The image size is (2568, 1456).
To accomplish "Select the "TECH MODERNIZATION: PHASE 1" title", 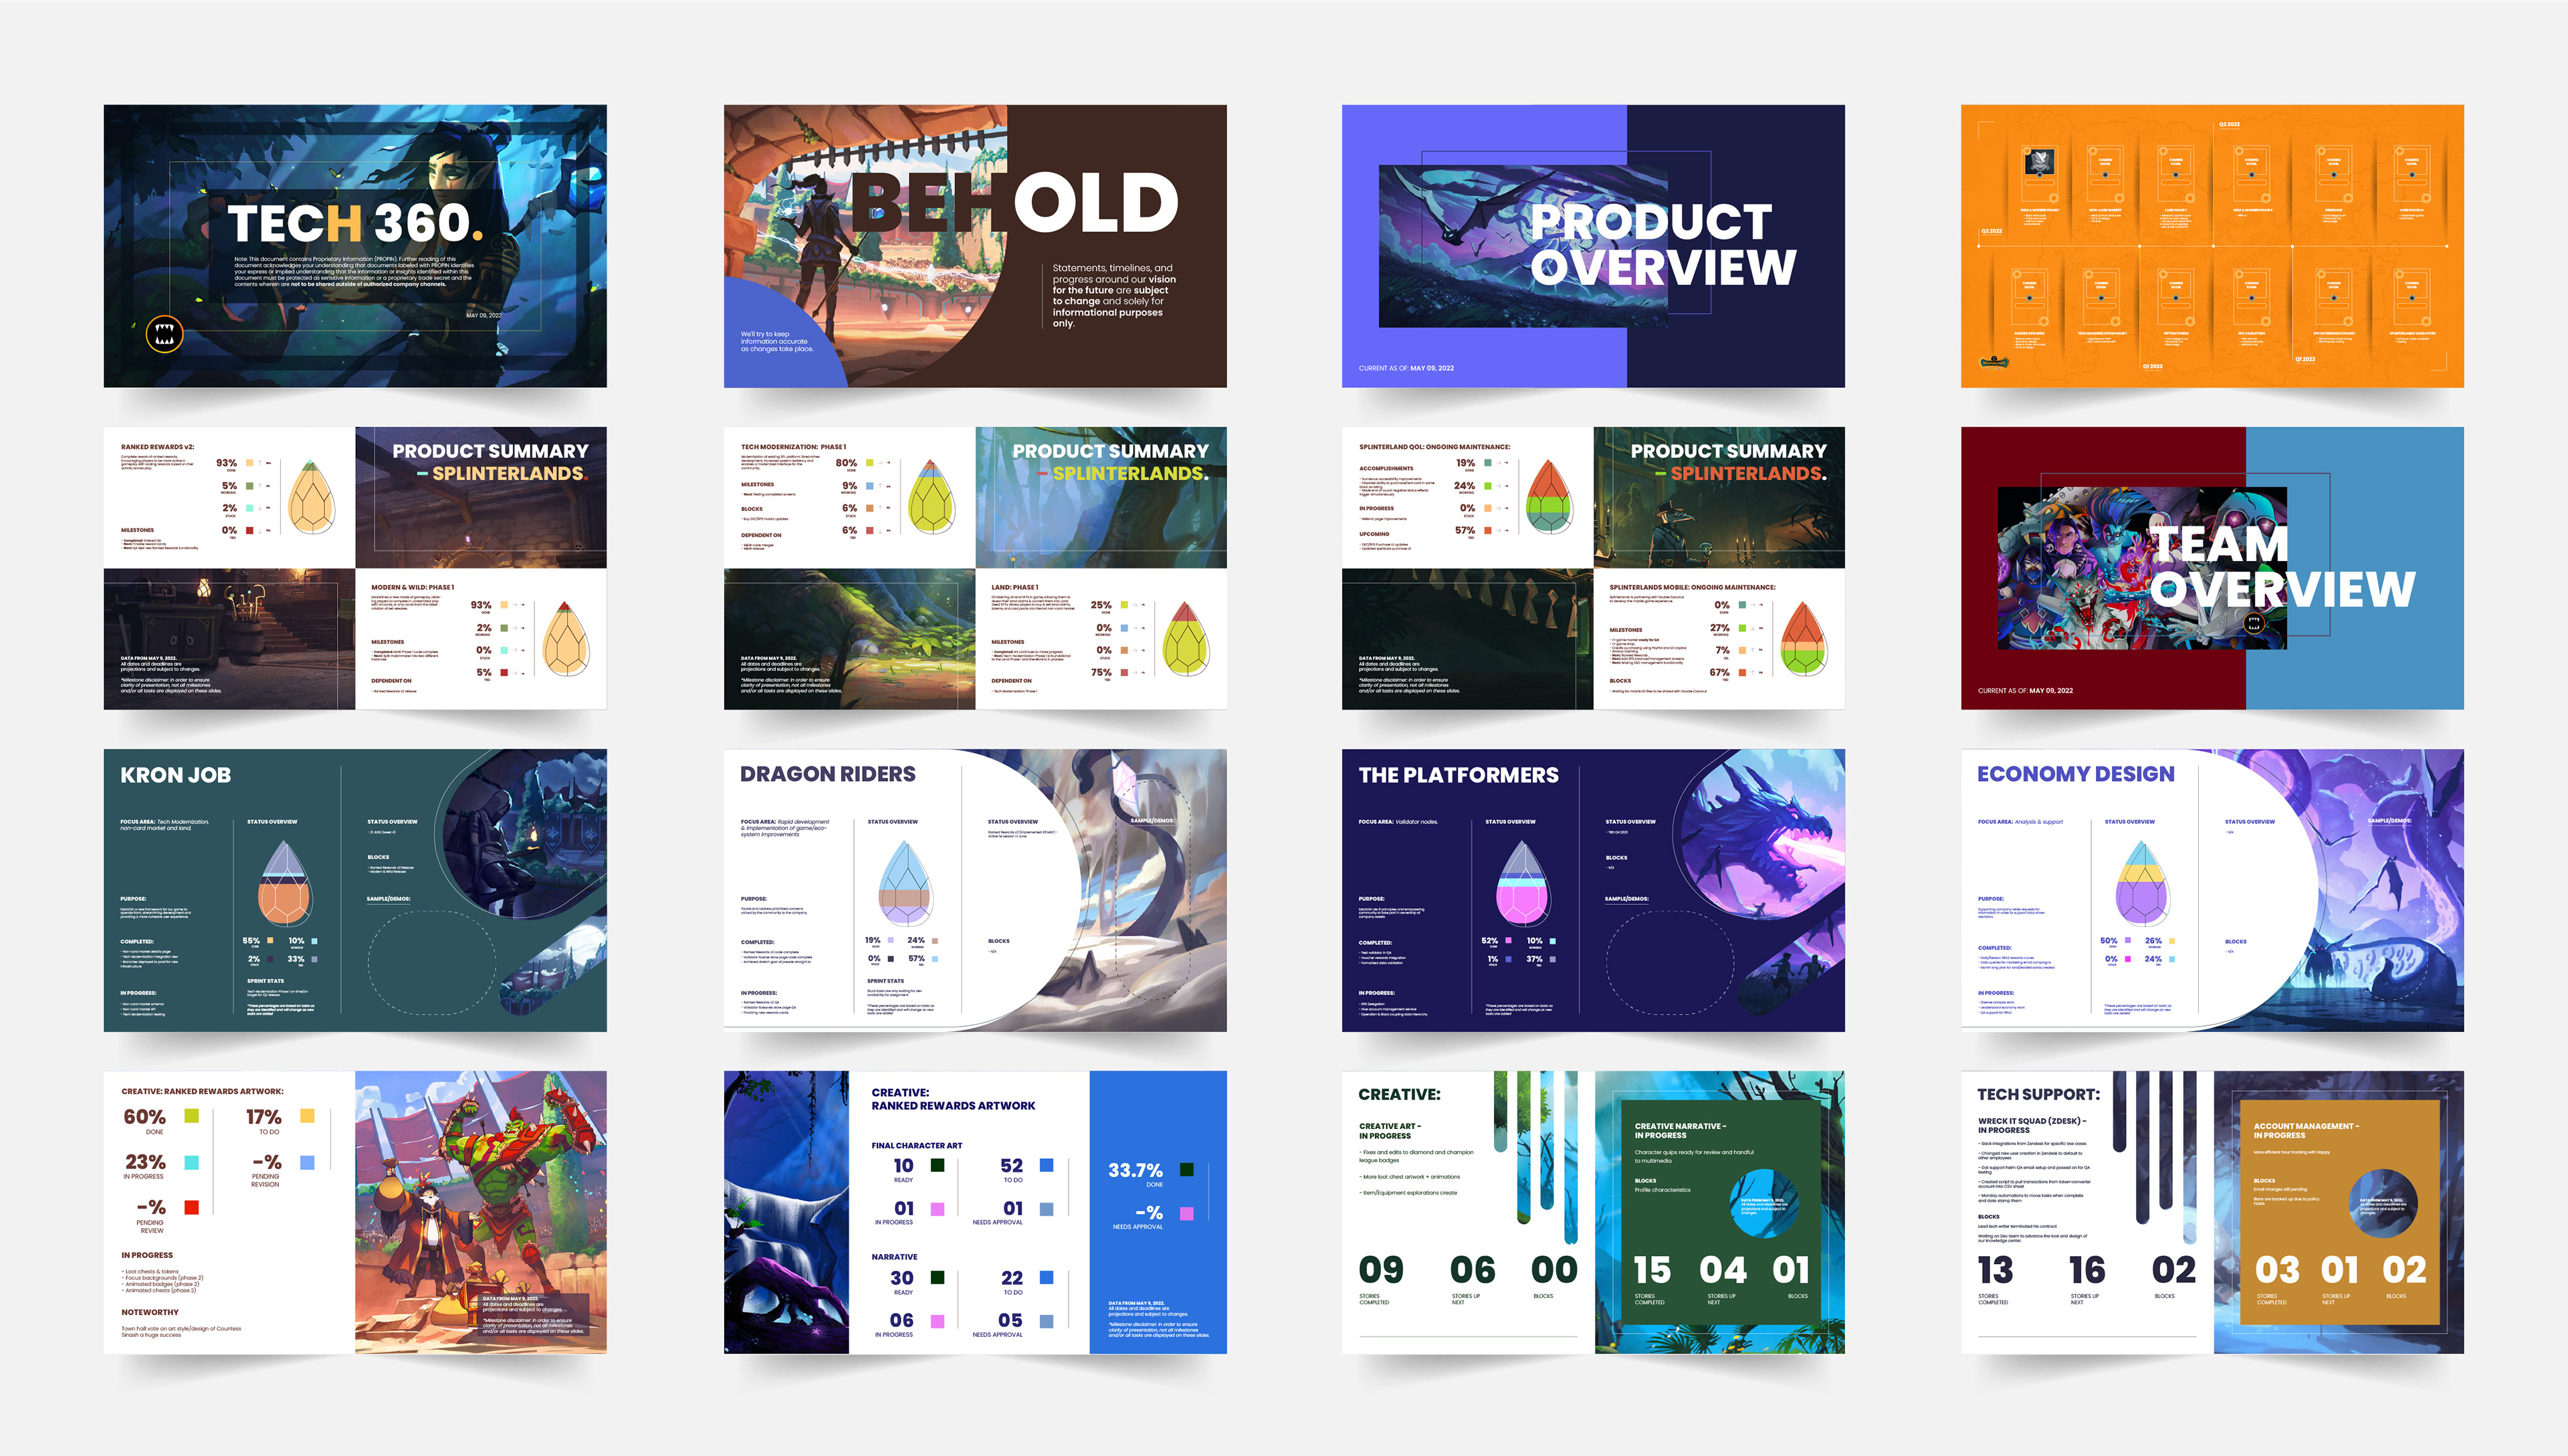I will [x=794, y=447].
